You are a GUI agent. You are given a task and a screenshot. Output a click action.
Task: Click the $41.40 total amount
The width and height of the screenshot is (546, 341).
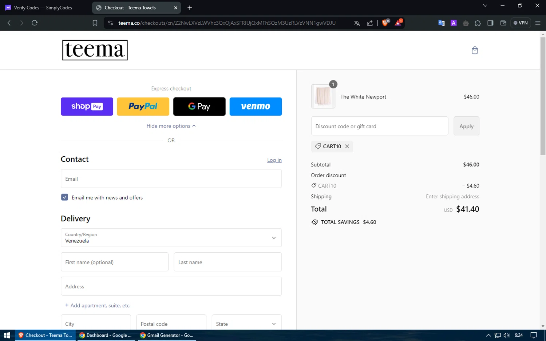(467, 209)
